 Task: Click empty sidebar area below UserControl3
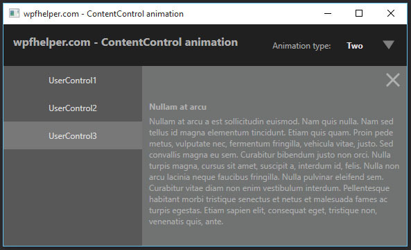(73, 197)
